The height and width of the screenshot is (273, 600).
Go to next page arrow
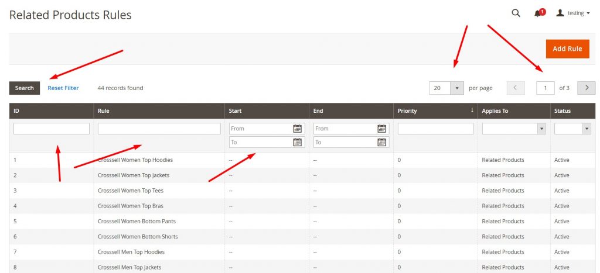click(x=586, y=88)
